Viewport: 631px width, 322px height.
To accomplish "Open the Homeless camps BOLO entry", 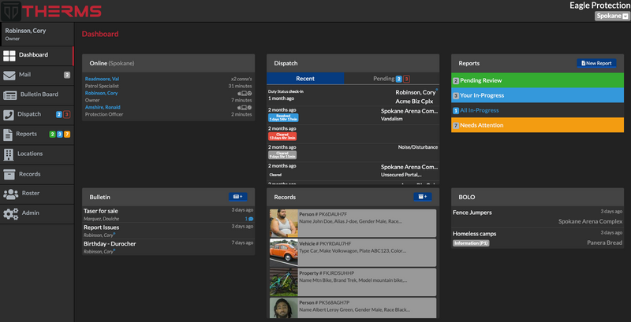I will coord(475,234).
